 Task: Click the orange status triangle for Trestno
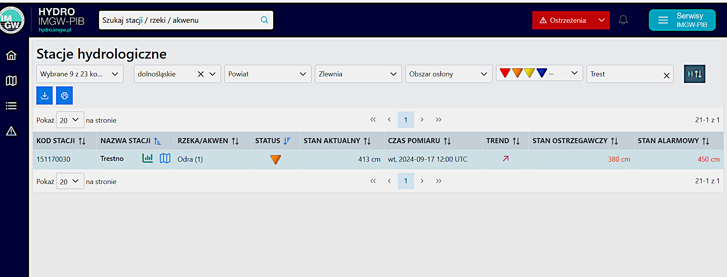[x=275, y=159]
